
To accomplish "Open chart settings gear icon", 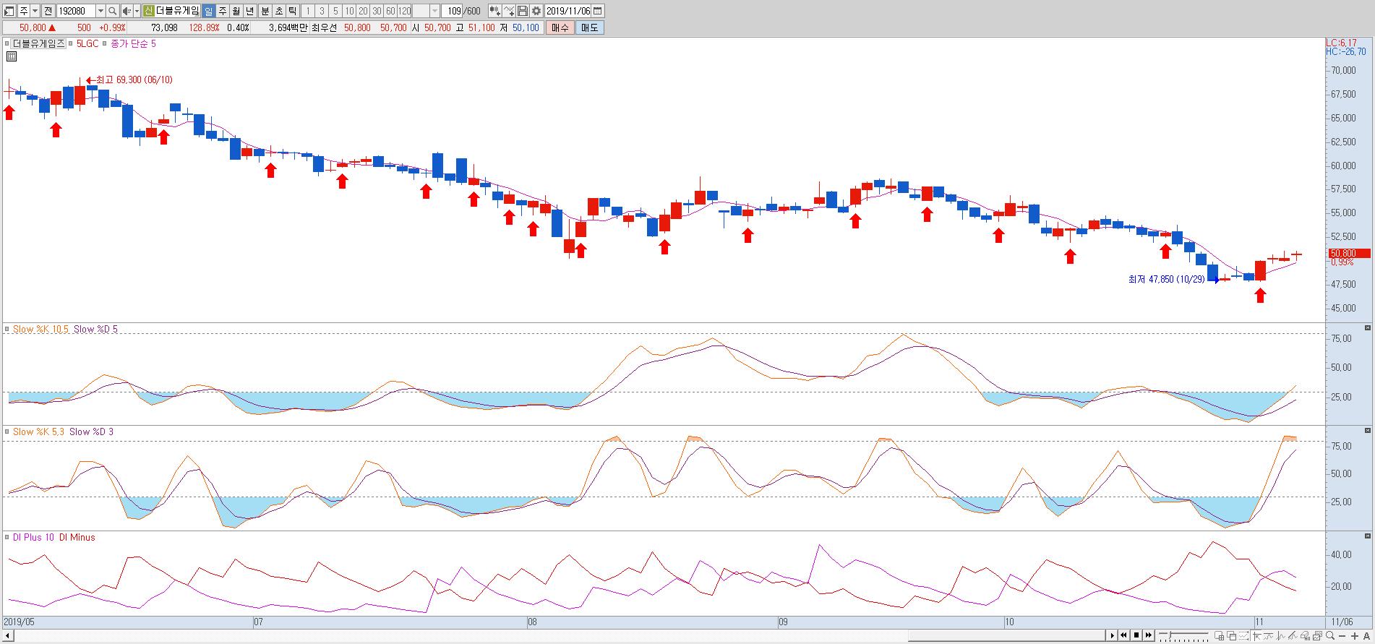I will [x=536, y=11].
